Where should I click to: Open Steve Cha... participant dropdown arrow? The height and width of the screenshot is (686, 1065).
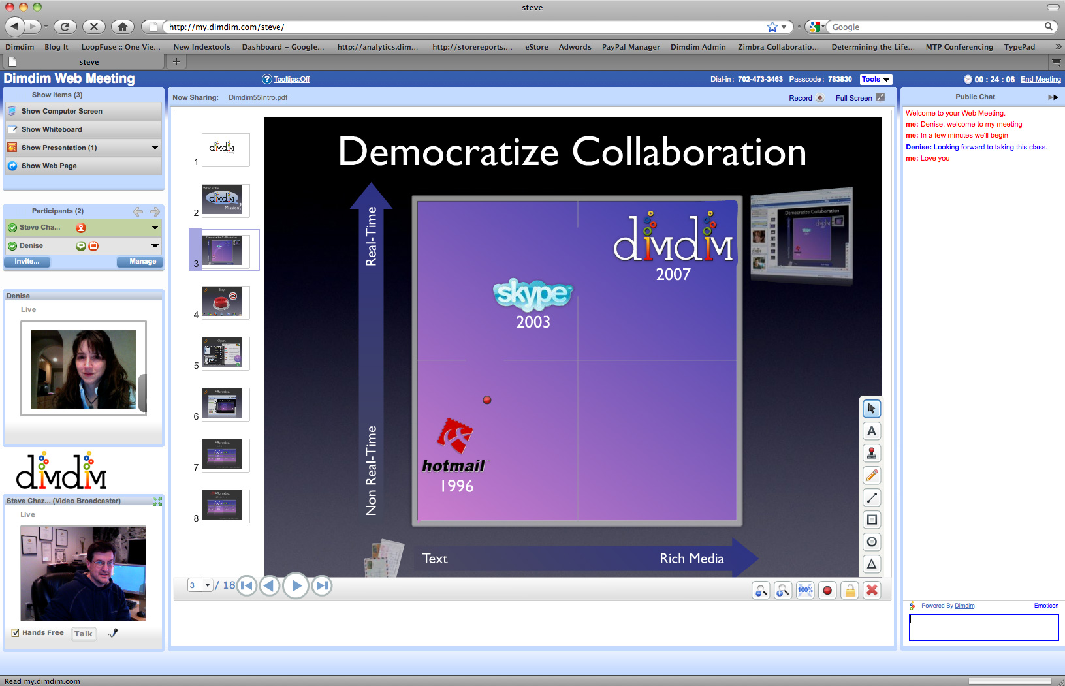click(x=155, y=228)
